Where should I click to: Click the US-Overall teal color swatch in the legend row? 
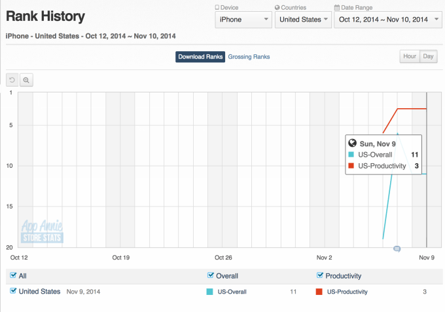[211, 292]
